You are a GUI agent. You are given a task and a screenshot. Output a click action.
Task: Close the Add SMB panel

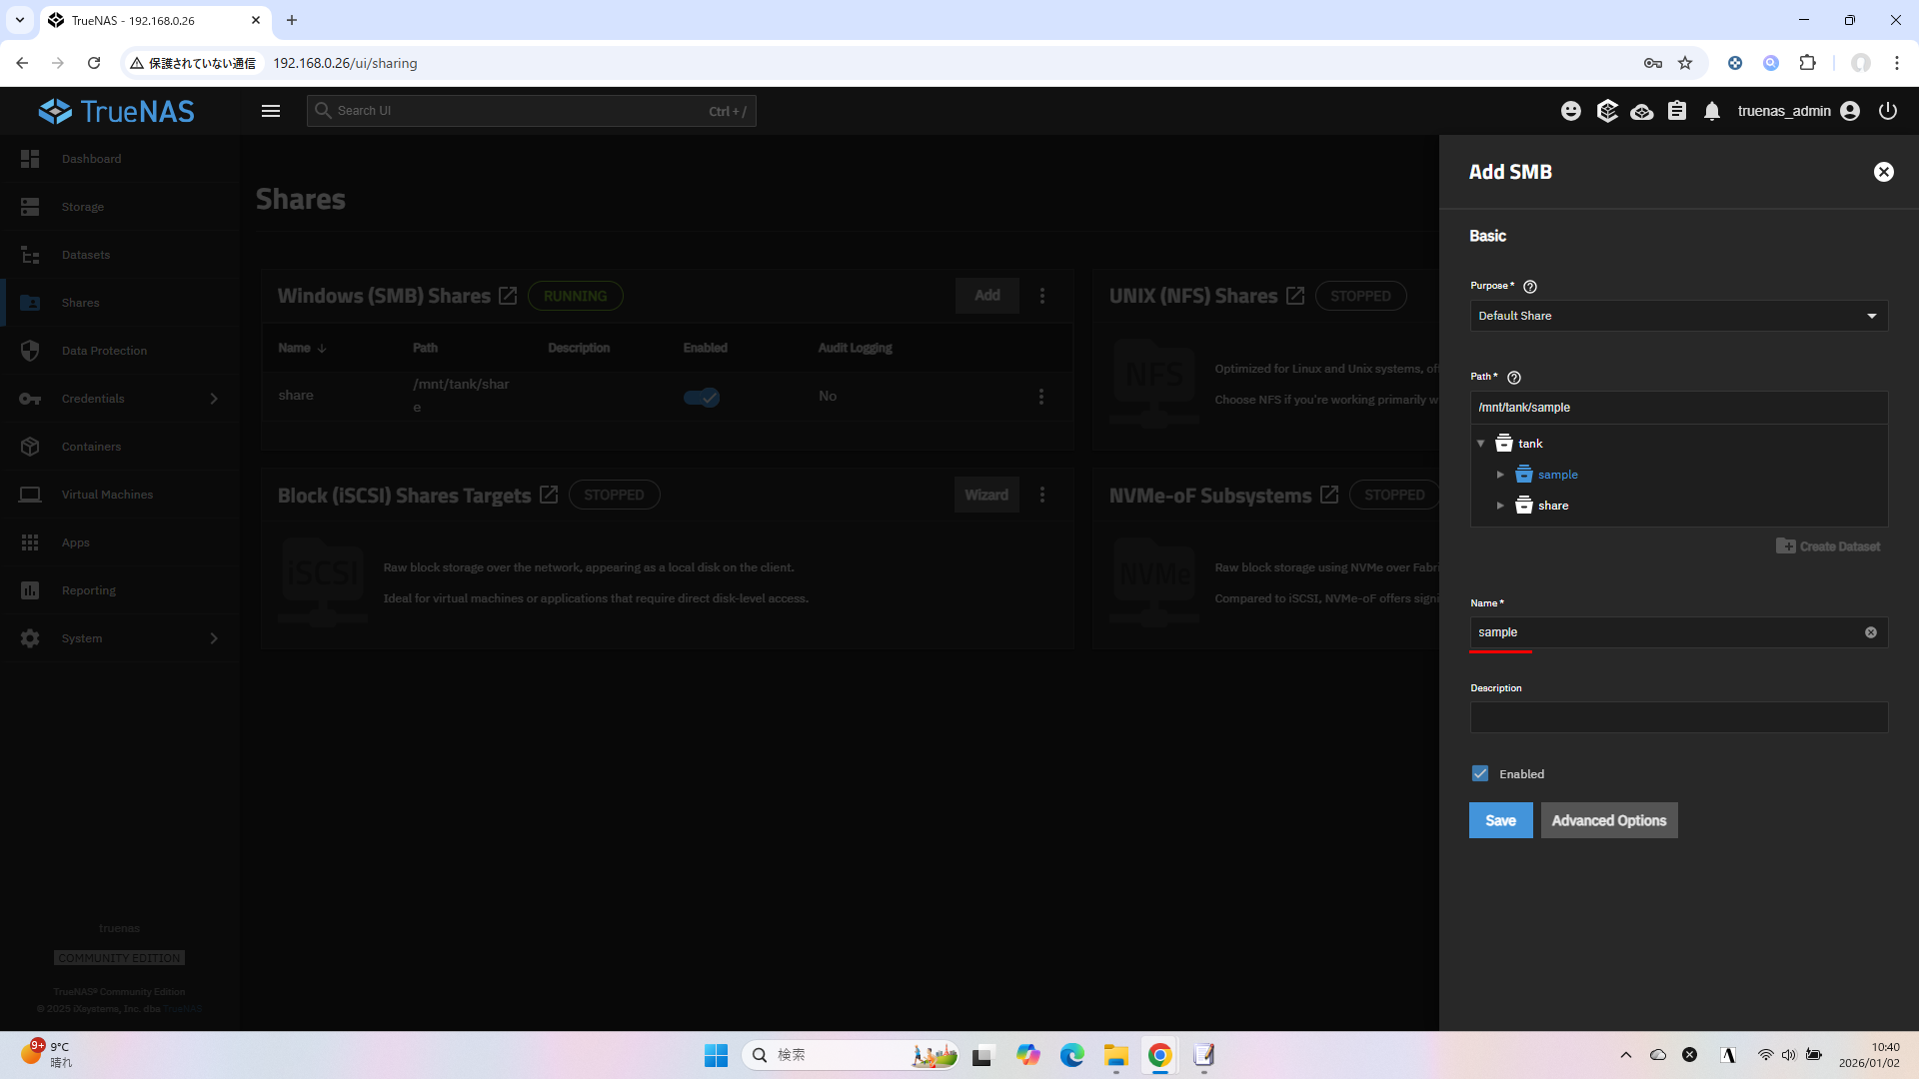point(1884,172)
